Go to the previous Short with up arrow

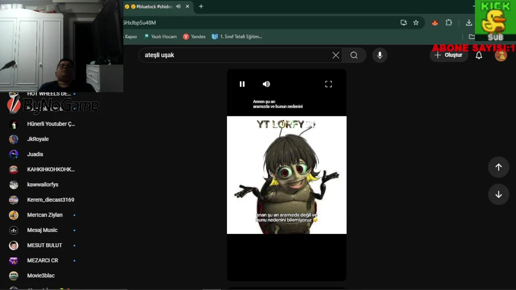(x=499, y=167)
